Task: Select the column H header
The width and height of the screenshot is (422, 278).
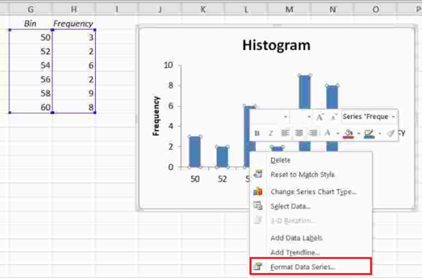Action: click(74, 10)
